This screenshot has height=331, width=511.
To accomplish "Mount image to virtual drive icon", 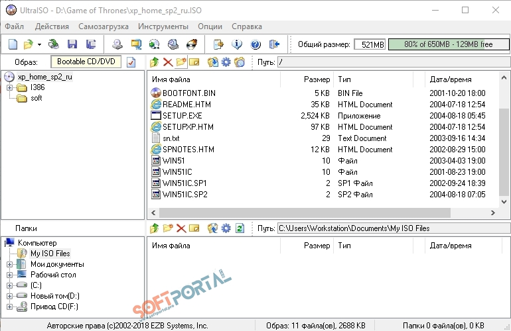I will click(x=173, y=44).
